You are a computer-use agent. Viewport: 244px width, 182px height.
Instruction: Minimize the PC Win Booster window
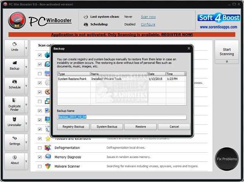tap(230, 5)
